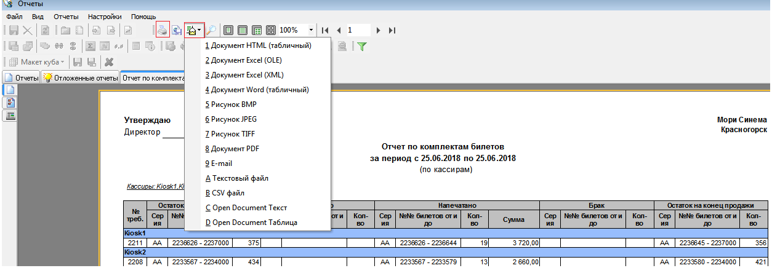The image size is (772, 268).
Task: Click report title Отчет по комплектам билетов
Action: coord(443,147)
